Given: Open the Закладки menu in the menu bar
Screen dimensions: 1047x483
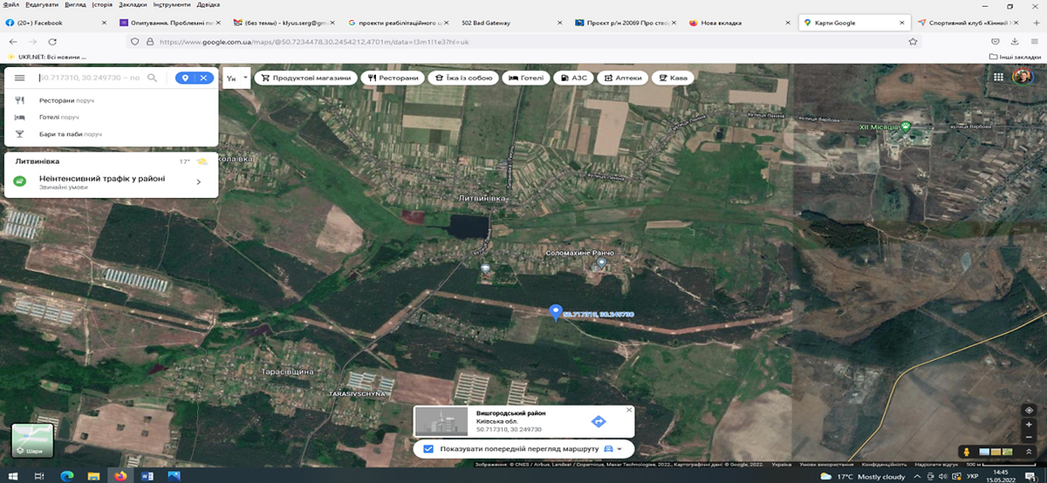Looking at the screenshot, I should (x=133, y=4).
